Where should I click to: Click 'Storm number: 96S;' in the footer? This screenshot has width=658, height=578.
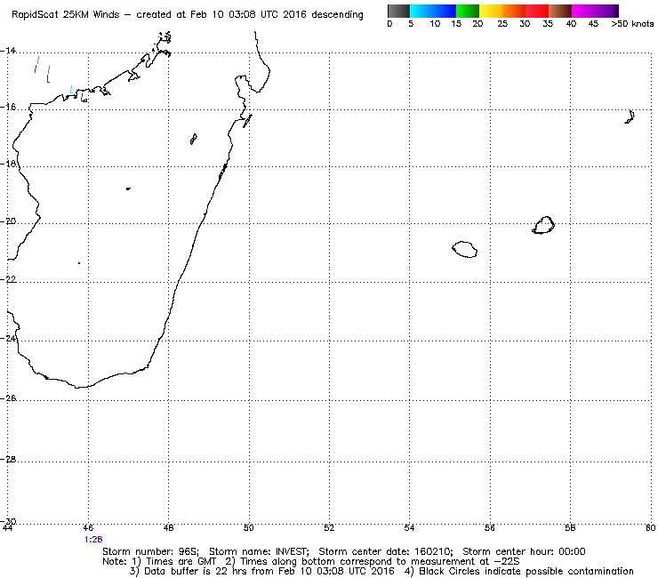point(150,551)
